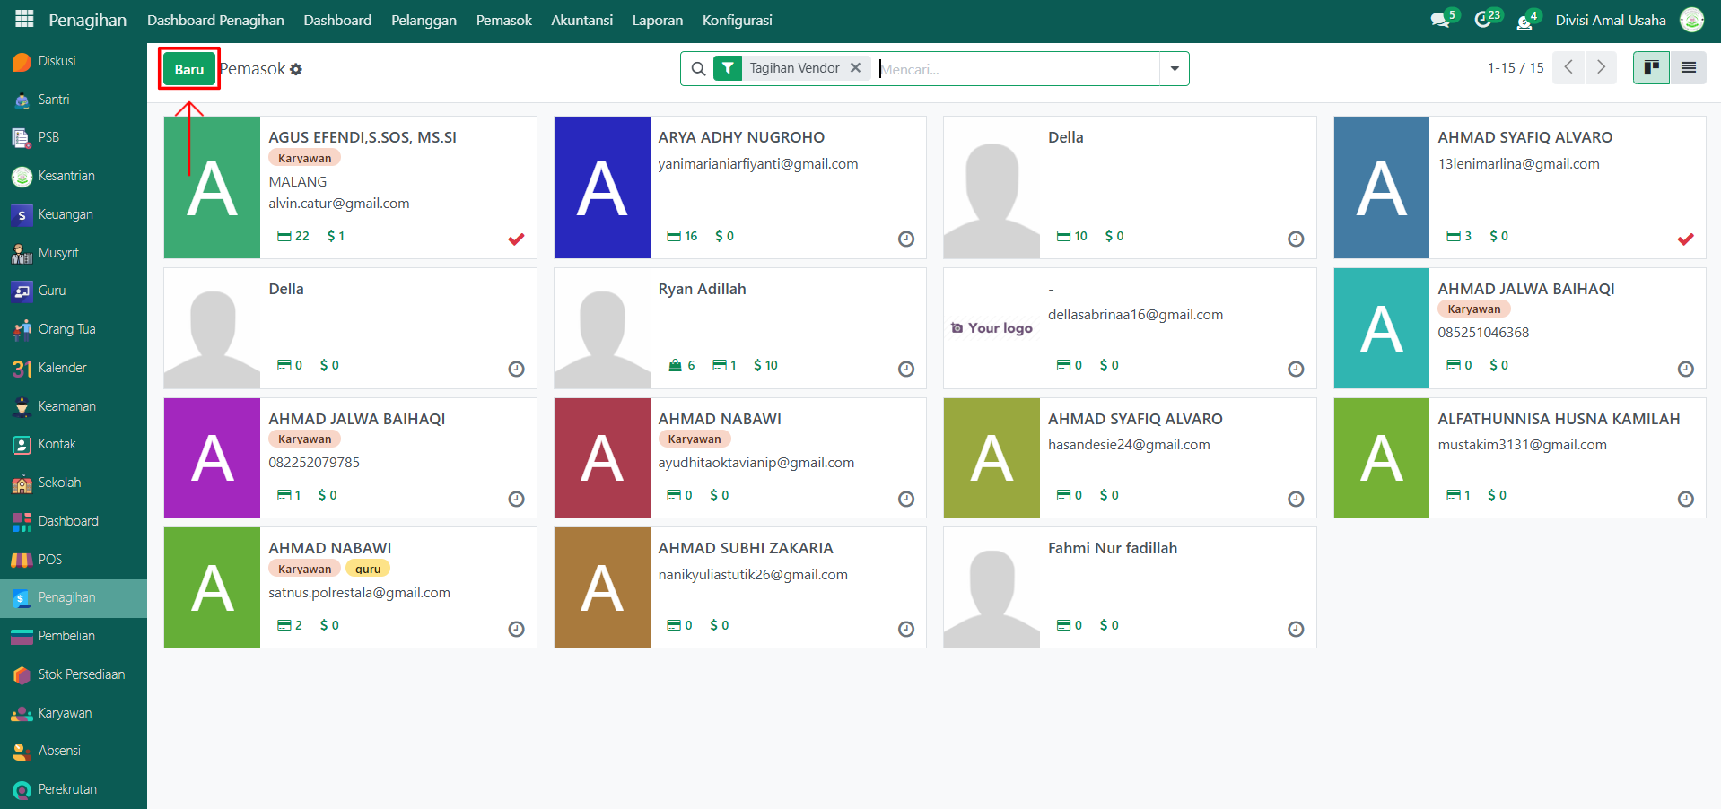Open the conversations chat bubble icon
Image resolution: width=1721 pixels, height=809 pixels.
point(1440,20)
